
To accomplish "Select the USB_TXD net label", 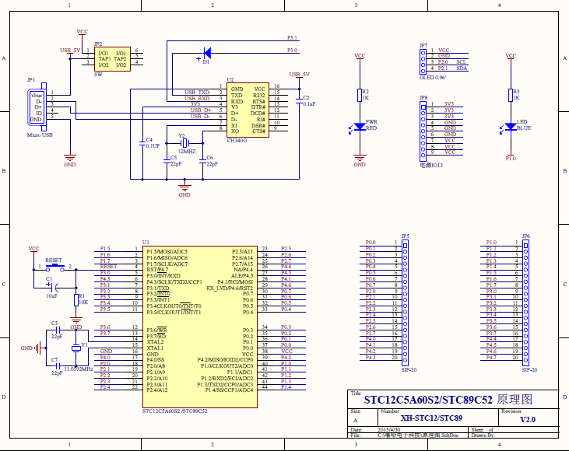I will (x=197, y=92).
